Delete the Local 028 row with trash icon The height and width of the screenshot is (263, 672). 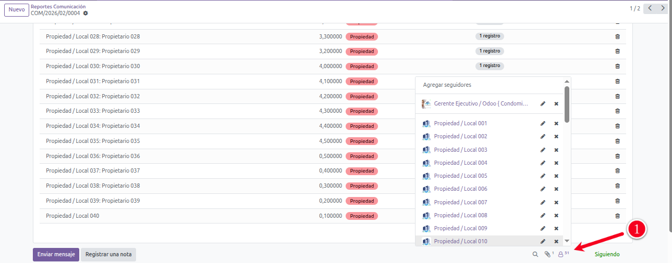click(617, 36)
